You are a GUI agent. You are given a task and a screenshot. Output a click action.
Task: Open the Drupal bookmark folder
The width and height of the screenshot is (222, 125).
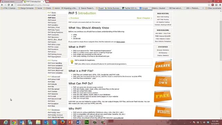point(100,8)
